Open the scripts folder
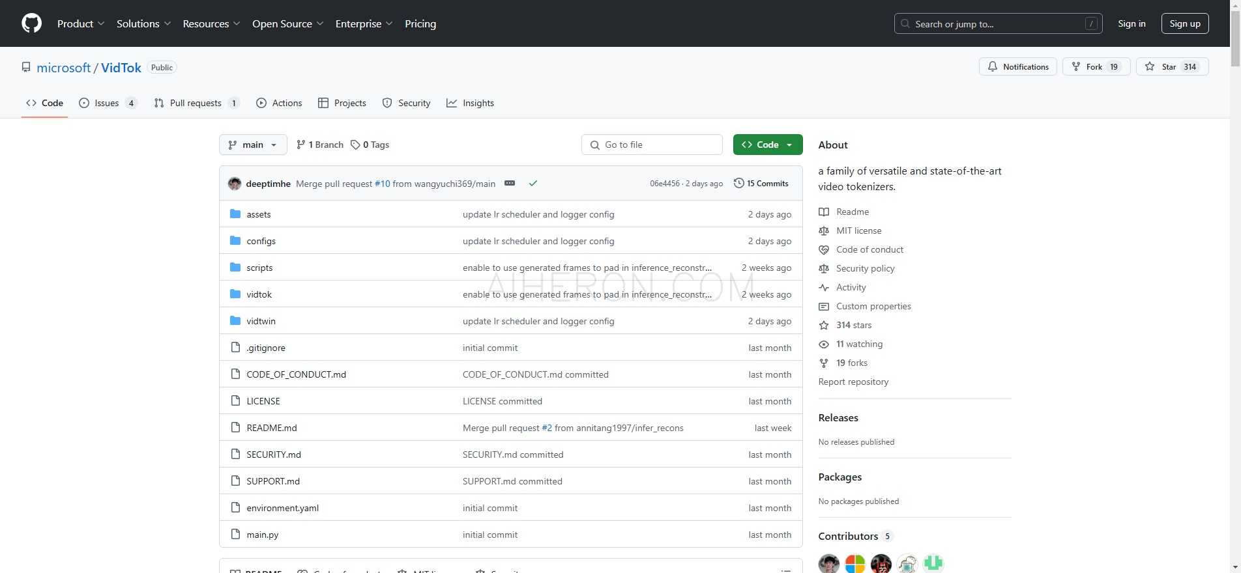The image size is (1241, 573). tap(259, 268)
